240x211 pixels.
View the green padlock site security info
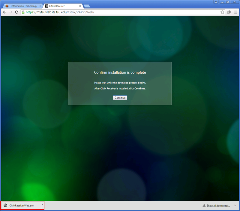point(23,12)
